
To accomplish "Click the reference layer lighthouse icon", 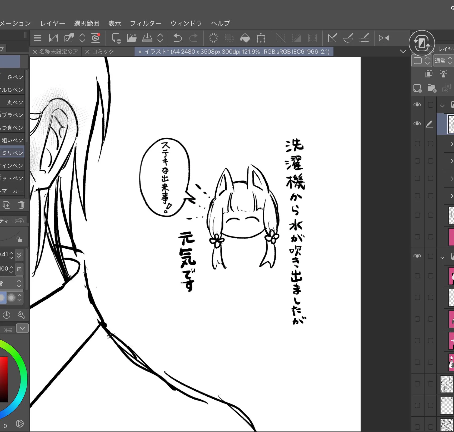I will coord(443,74).
